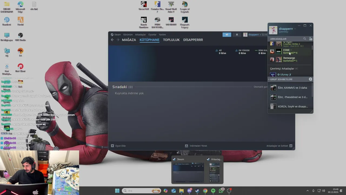Screen dimensions: 346x195
Task: Open the Windows notification bell in the tray
Action: tap(341, 191)
